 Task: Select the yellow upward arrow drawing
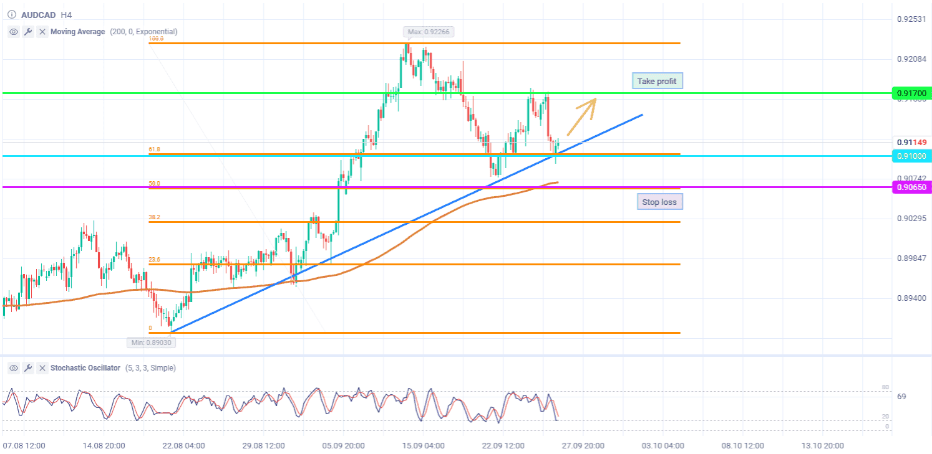pos(581,116)
